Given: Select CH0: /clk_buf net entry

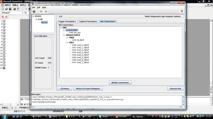Looking at the screenshot, I should coord(75,33).
